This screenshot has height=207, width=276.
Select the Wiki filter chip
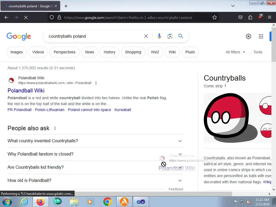pos(172,52)
